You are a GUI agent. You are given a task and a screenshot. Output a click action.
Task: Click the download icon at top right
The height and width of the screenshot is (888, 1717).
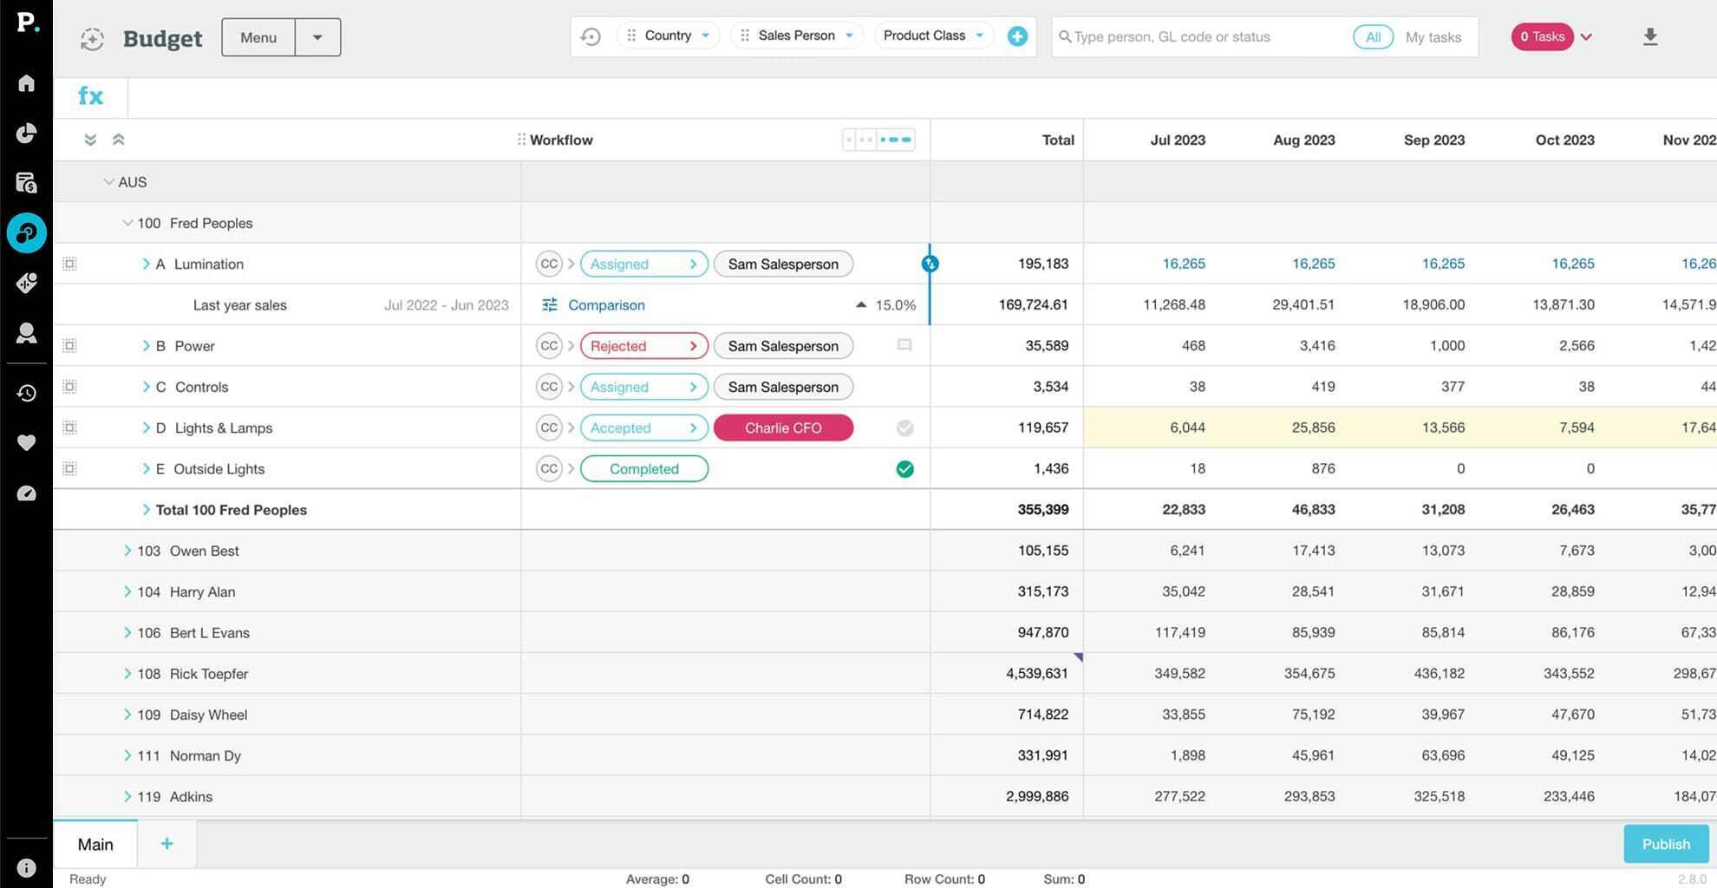tap(1649, 36)
